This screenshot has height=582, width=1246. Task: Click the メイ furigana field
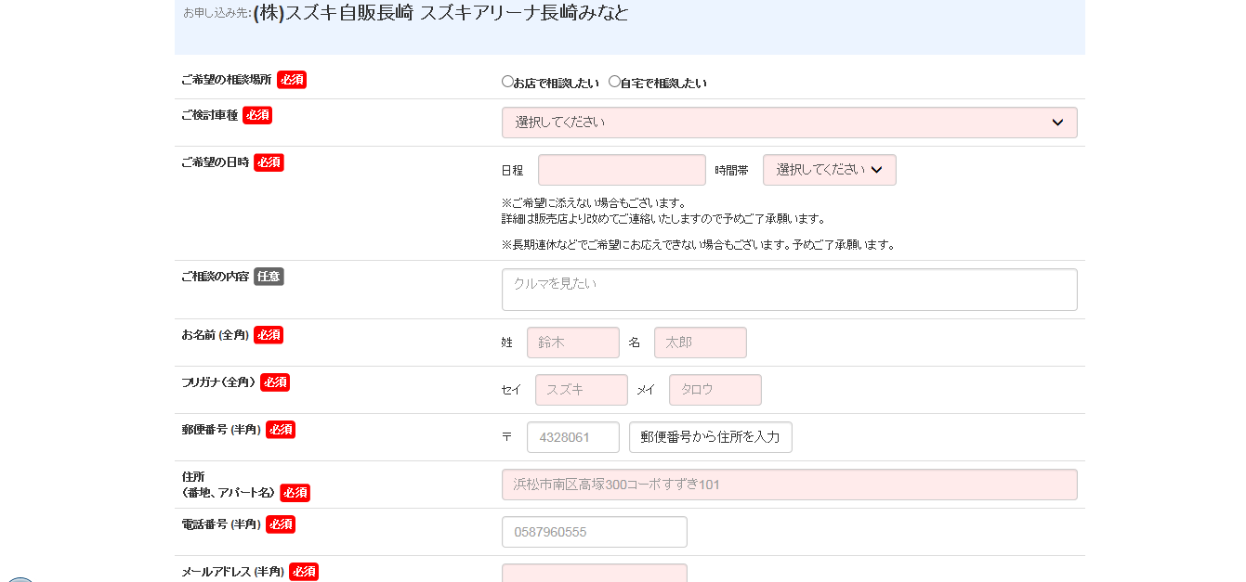[x=715, y=390]
